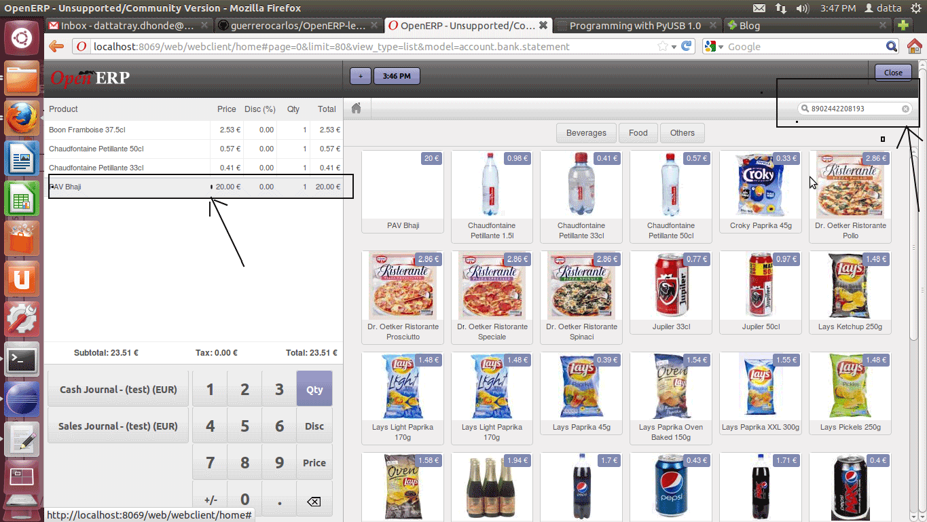Add new order with plus button
This screenshot has height=522, width=927.
click(x=361, y=76)
